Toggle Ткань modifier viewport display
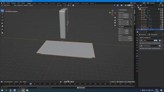This screenshot has width=164, height=92. [155, 40]
